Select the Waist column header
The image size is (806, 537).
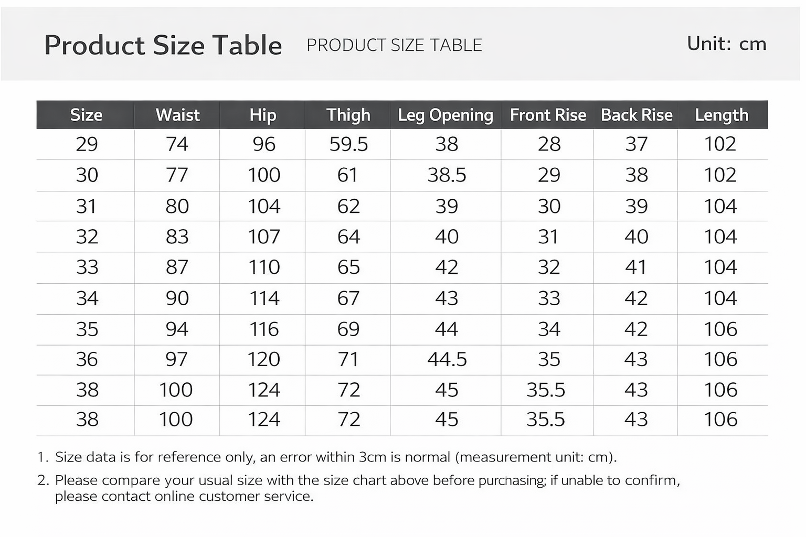point(177,115)
